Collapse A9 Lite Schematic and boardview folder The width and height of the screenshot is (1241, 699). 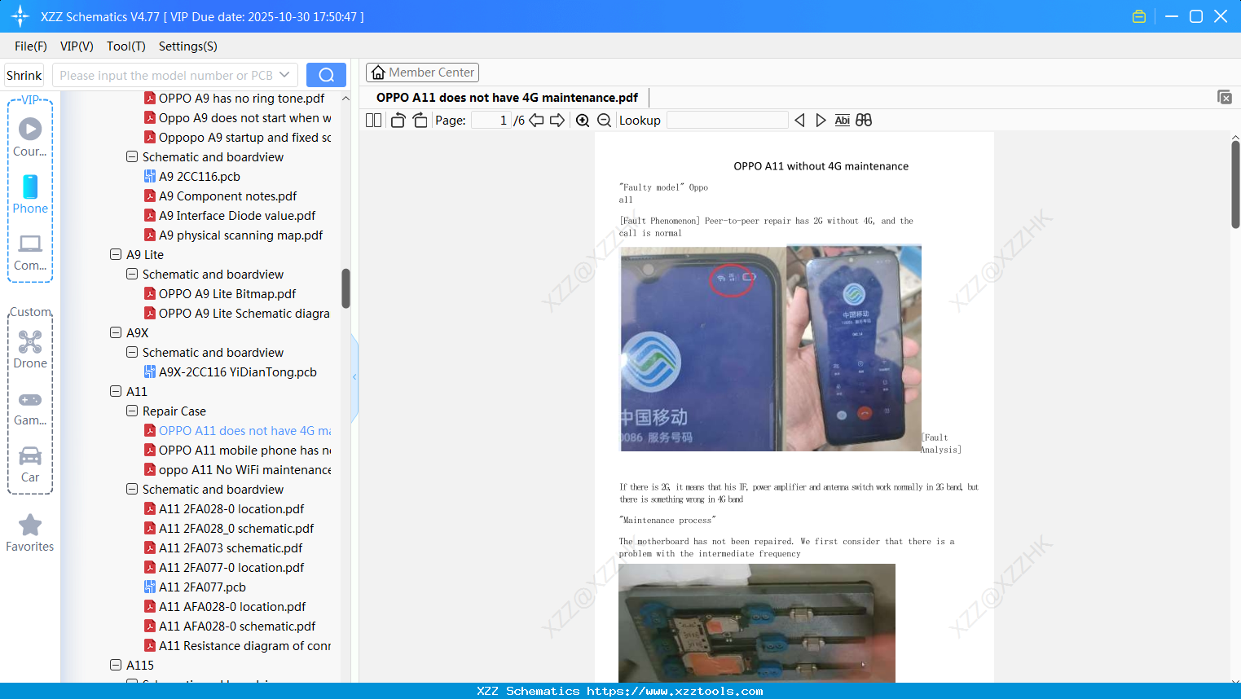coord(132,274)
